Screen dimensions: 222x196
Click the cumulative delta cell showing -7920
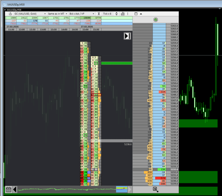coord(11,23)
